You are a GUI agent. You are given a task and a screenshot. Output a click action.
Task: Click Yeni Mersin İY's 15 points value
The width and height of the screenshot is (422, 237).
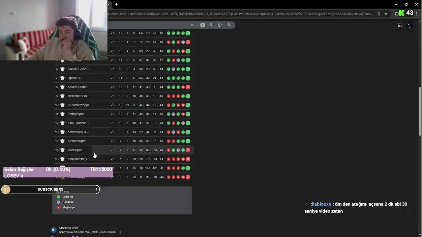tap(161, 159)
